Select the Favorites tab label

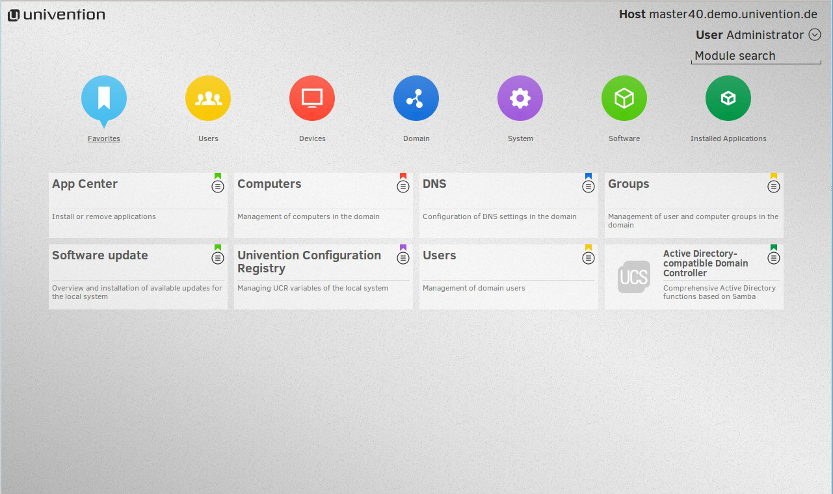(x=104, y=138)
